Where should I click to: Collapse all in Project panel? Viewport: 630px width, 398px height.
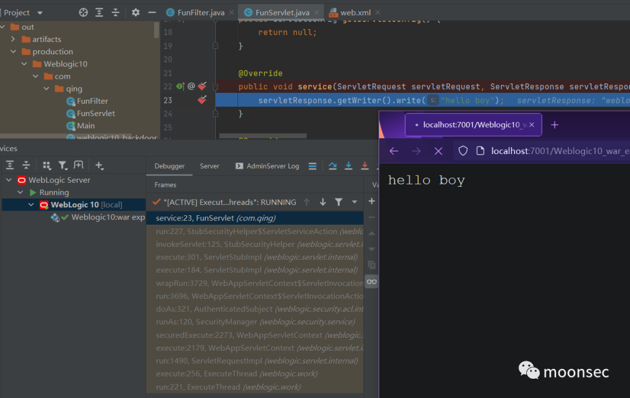(116, 12)
